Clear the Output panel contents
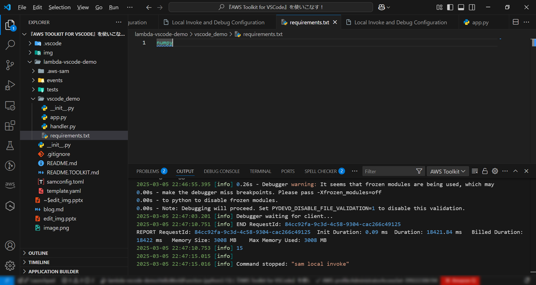Screen dimensions: 536x285 tap(475, 171)
